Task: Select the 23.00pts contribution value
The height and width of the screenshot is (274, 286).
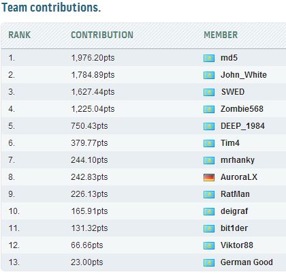Action: pyautogui.click(x=87, y=262)
